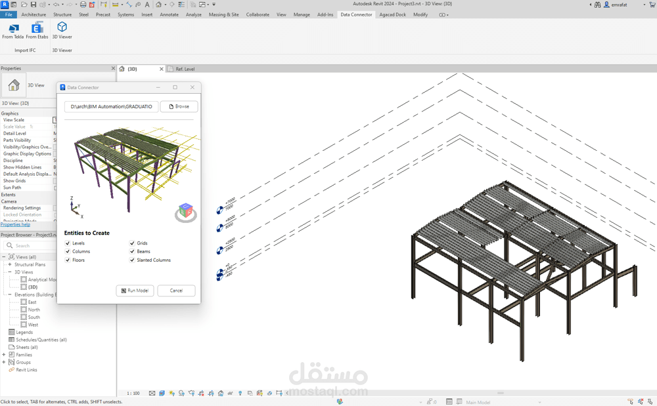The image size is (657, 406).
Task: Click the Save icon in quick access toolbar
Action: click(x=33, y=5)
